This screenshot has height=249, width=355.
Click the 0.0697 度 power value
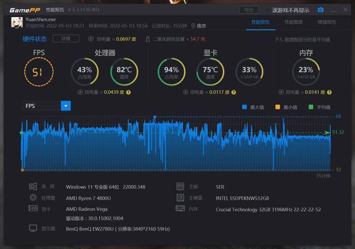click(x=126, y=39)
